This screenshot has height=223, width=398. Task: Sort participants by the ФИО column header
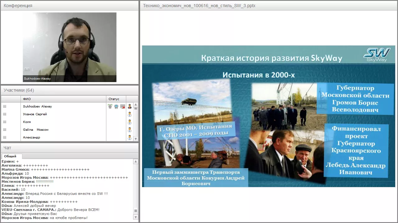tap(63, 99)
